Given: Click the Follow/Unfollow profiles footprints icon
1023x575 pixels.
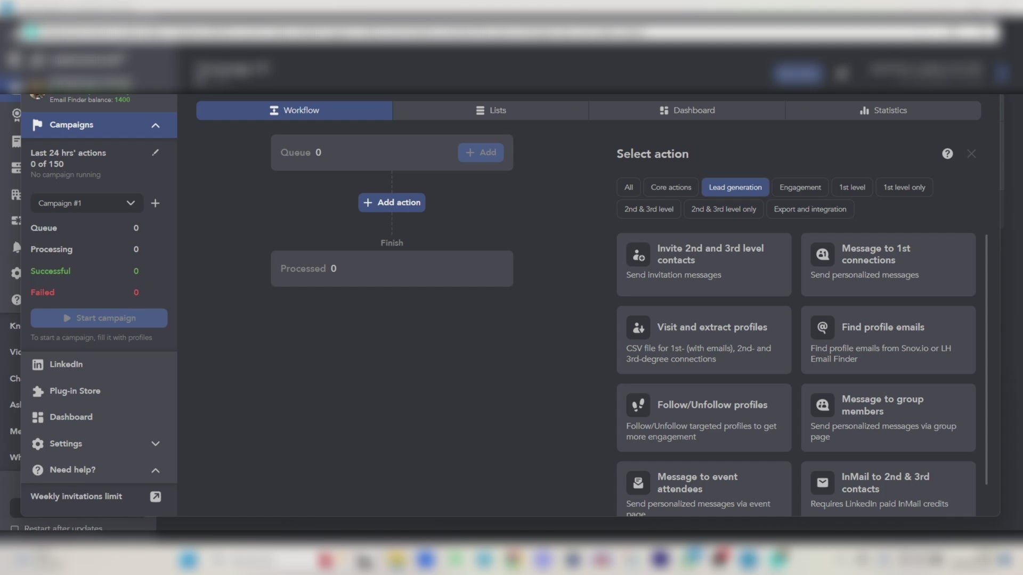Looking at the screenshot, I should click(638, 405).
